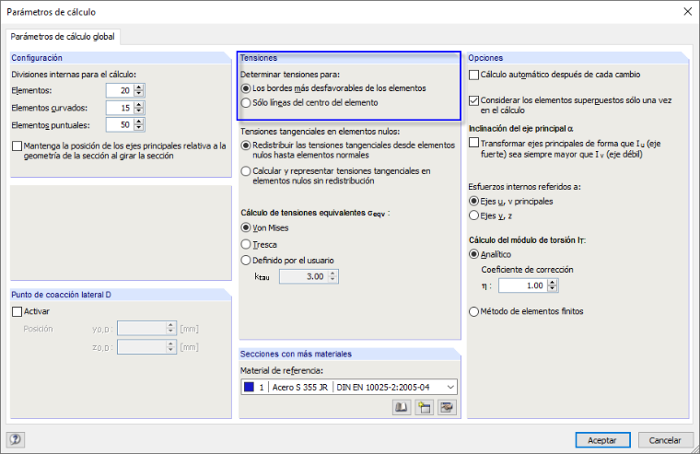Select Calcular y representar tensiones tangenciales option
Screen dimensions: 700x454
246,171
